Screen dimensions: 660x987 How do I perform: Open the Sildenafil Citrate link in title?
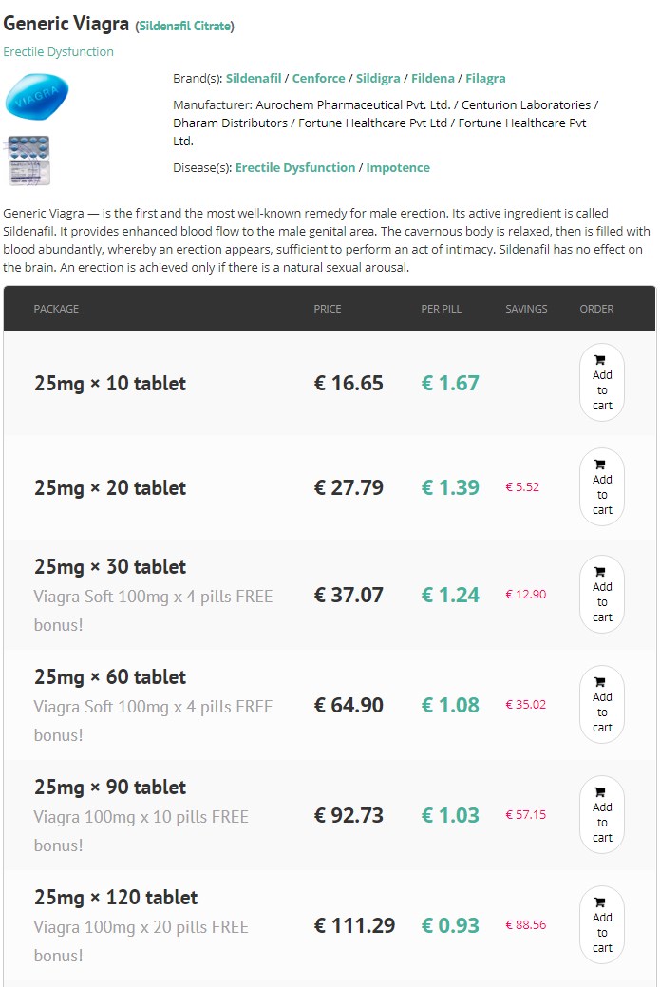click(x=184, y=26)
